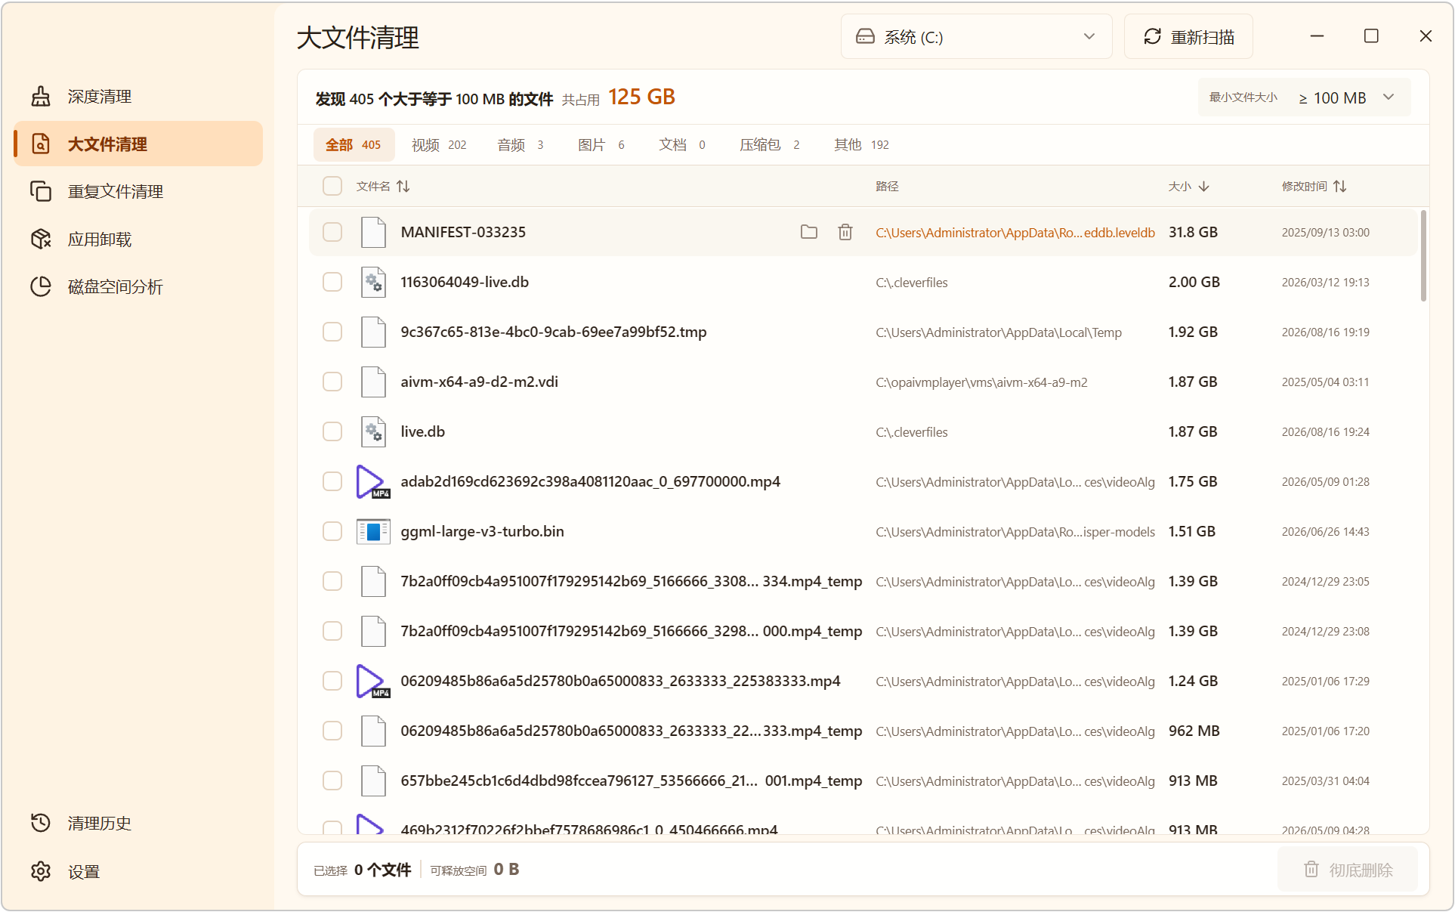The height and width of the screenshot is (912, 1455).
Task: Switch to the 压缩包 2 tab
Action: tap(770, 144)
